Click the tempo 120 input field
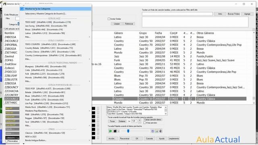The height and width of the screenshot is (145, 258). coord(134,121)
